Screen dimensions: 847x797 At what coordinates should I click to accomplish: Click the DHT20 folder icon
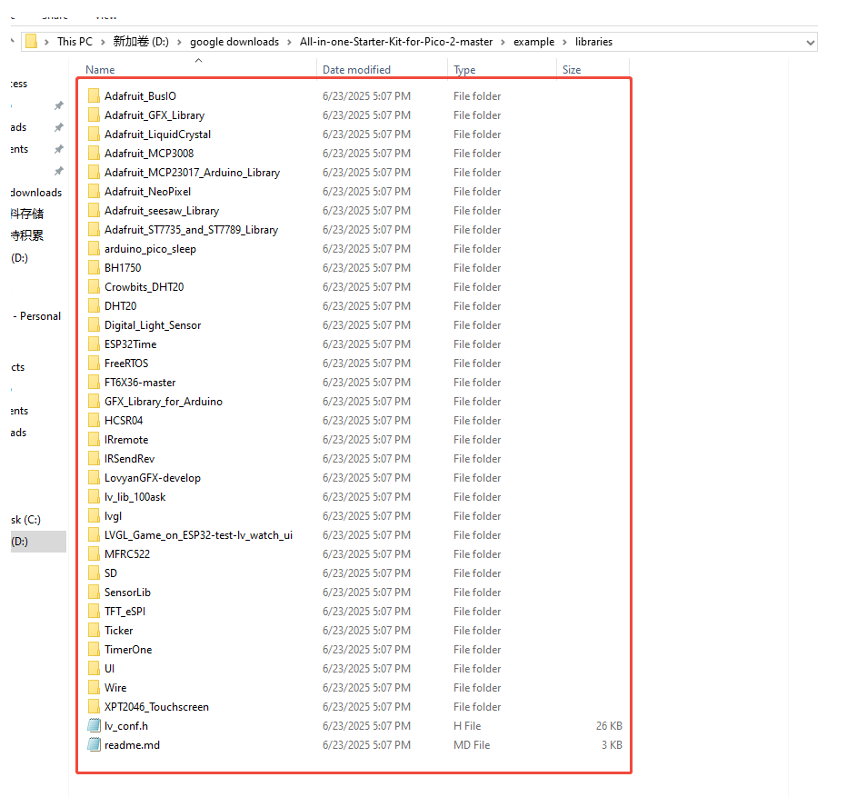point(94,306)
